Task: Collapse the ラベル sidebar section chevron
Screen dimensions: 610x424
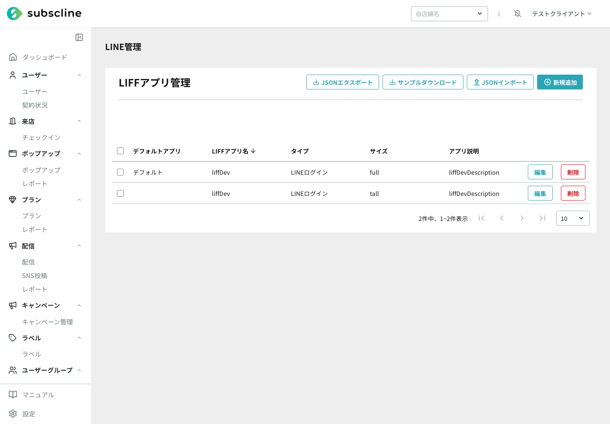Action: 79,338
